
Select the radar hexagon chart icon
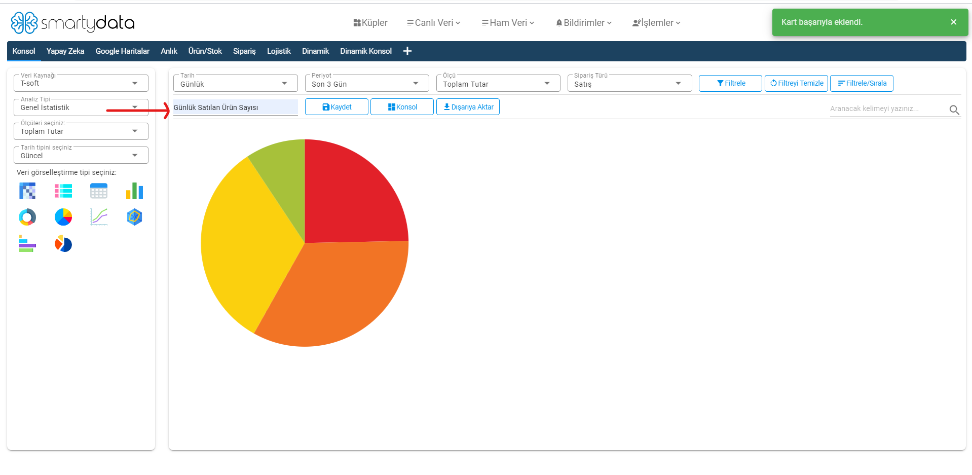(x=135, y=217)
